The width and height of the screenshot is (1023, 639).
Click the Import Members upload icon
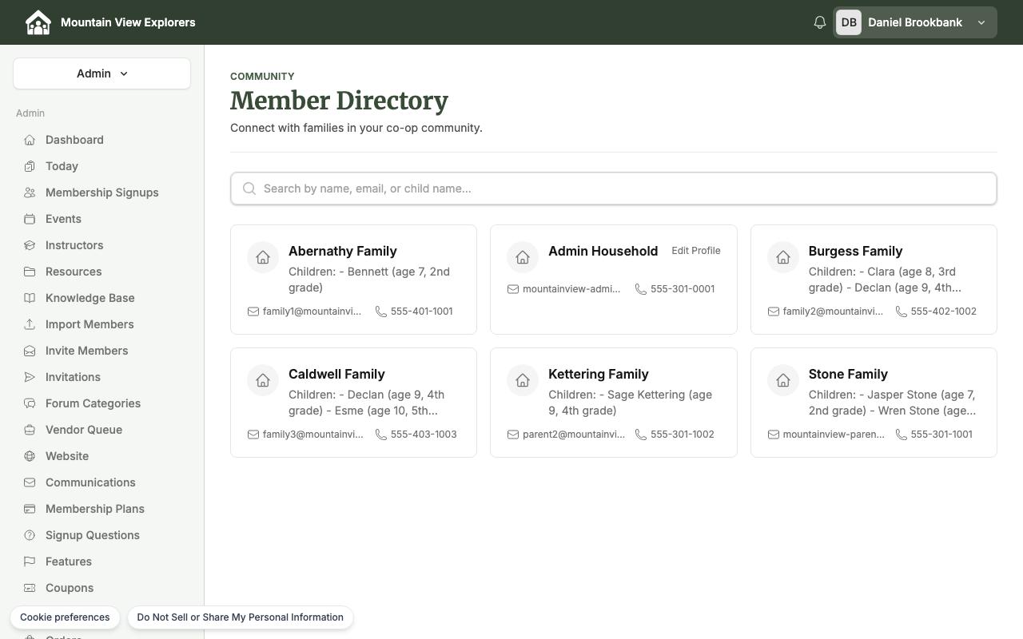pos(30,324)
